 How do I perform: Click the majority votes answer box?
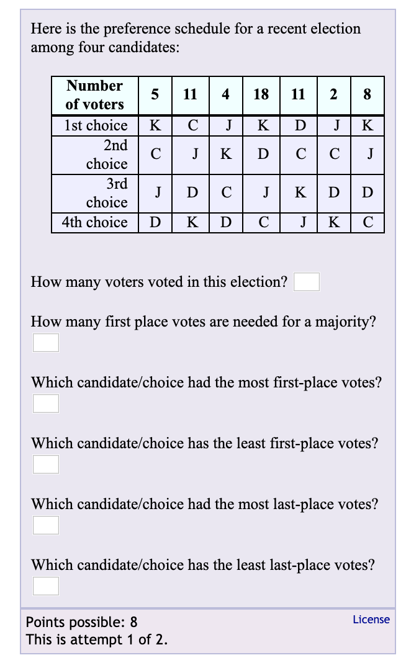pyautogui.click(x=45, y=342)
